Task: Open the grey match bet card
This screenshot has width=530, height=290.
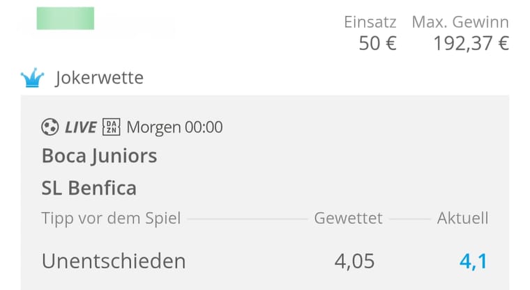Action: point(265,193)
